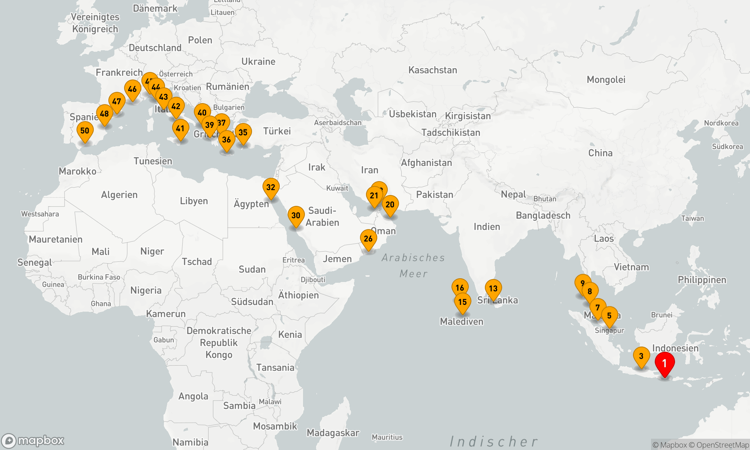Choose marker 13 at Sri Lanka
The image size is (750, 450).
pyautogui.click(x=493, y=288)
